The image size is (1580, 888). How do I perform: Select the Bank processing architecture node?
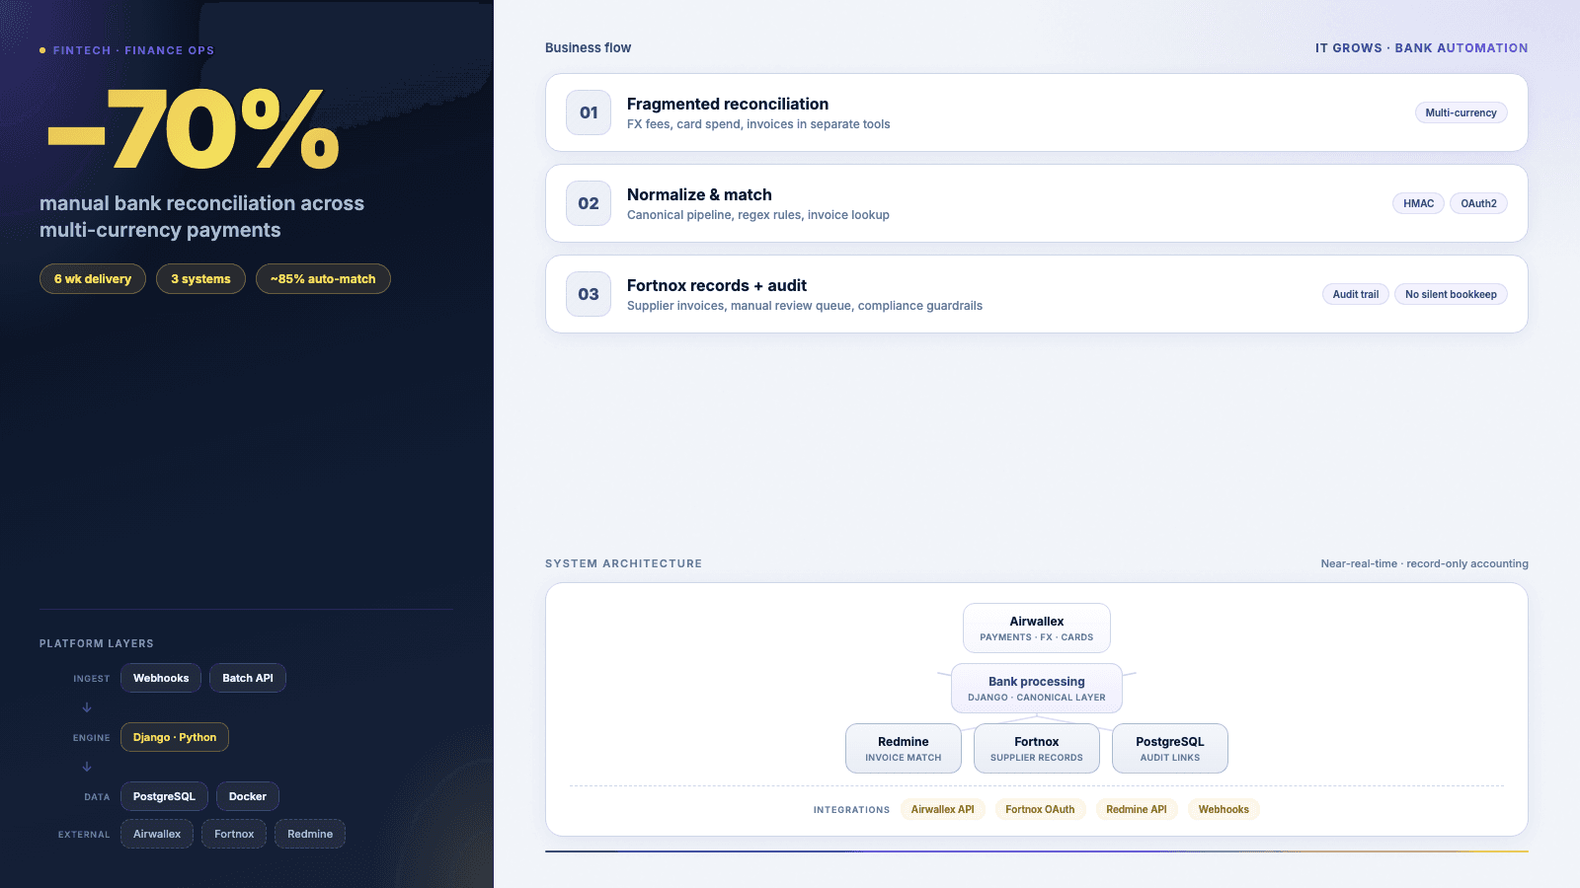pos(1037,689)
